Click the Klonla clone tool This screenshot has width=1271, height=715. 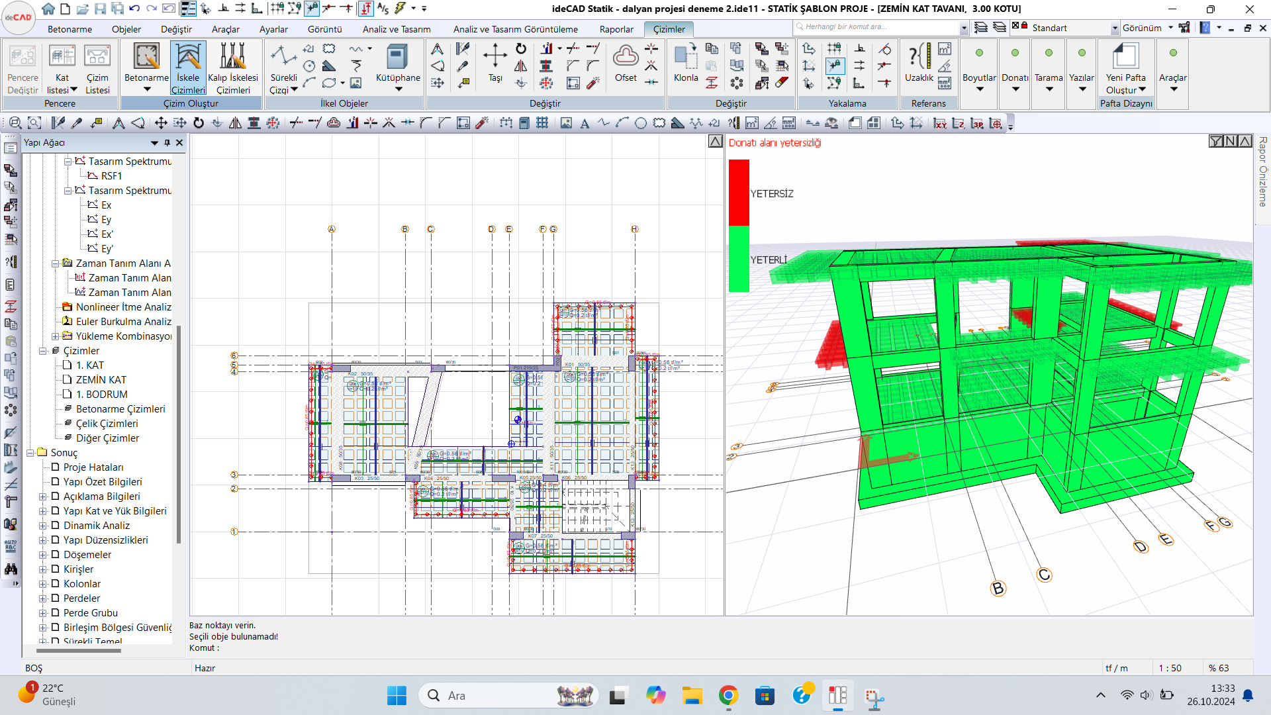click(686, 64)
